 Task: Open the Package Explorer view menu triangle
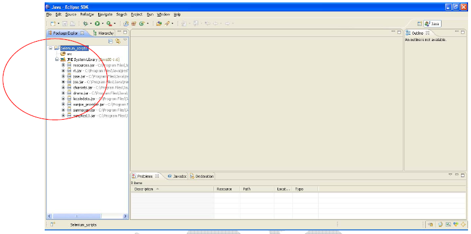(x=125, y=40)
